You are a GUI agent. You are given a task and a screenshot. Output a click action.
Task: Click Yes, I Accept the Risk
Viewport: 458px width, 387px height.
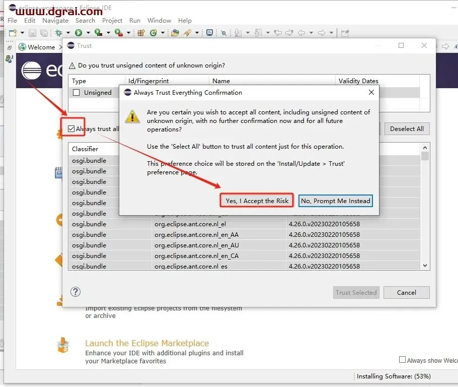(257, 201)
